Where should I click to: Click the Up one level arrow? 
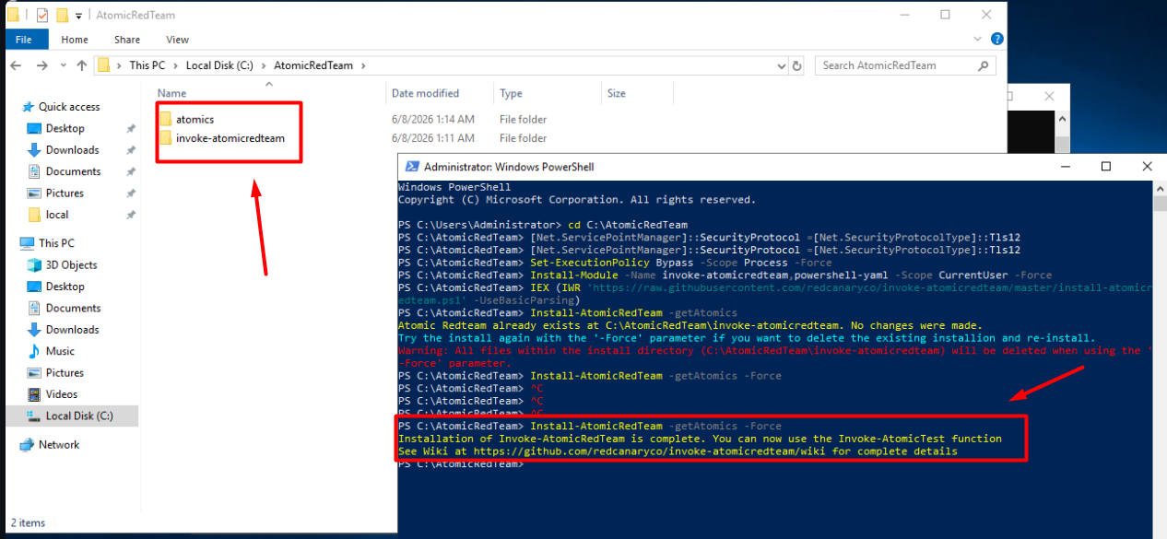pyautogui.click(x=81, y=65)
